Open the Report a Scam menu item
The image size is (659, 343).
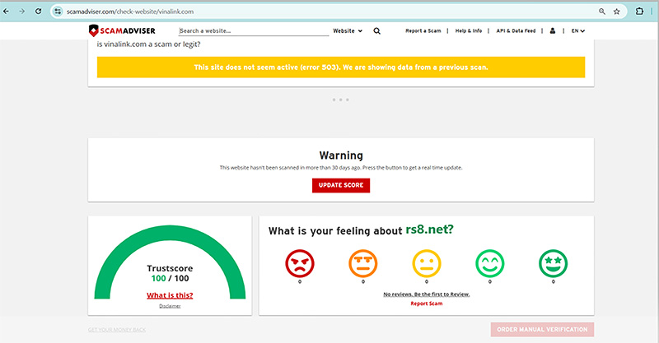click(423, 30)
